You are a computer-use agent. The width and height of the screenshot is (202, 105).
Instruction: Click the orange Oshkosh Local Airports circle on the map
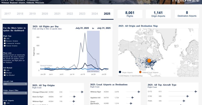[x=149, y=61]
